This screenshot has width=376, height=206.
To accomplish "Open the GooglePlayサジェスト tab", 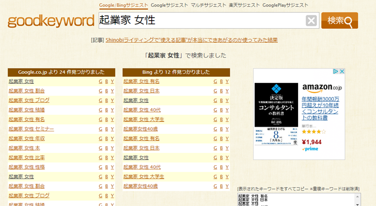I will click(285, 5).
